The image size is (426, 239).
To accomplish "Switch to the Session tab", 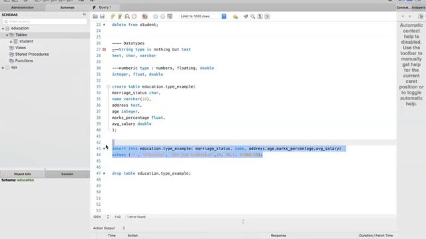I will click(x=67, y=174).
